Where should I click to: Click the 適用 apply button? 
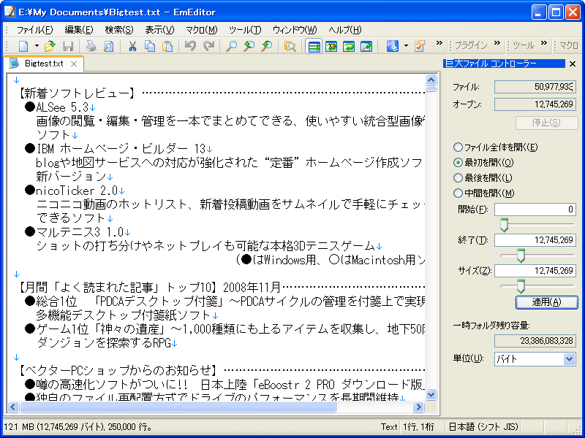click(546, 302)
